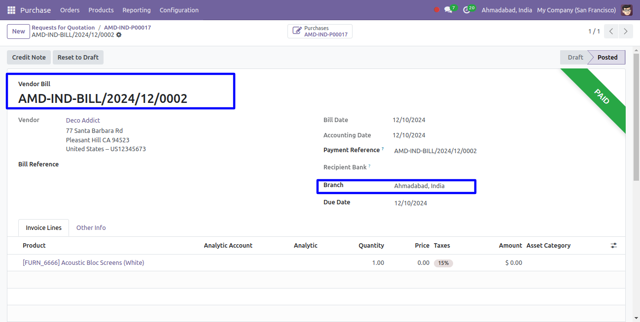Open the user avatar menu

point(626,10)
